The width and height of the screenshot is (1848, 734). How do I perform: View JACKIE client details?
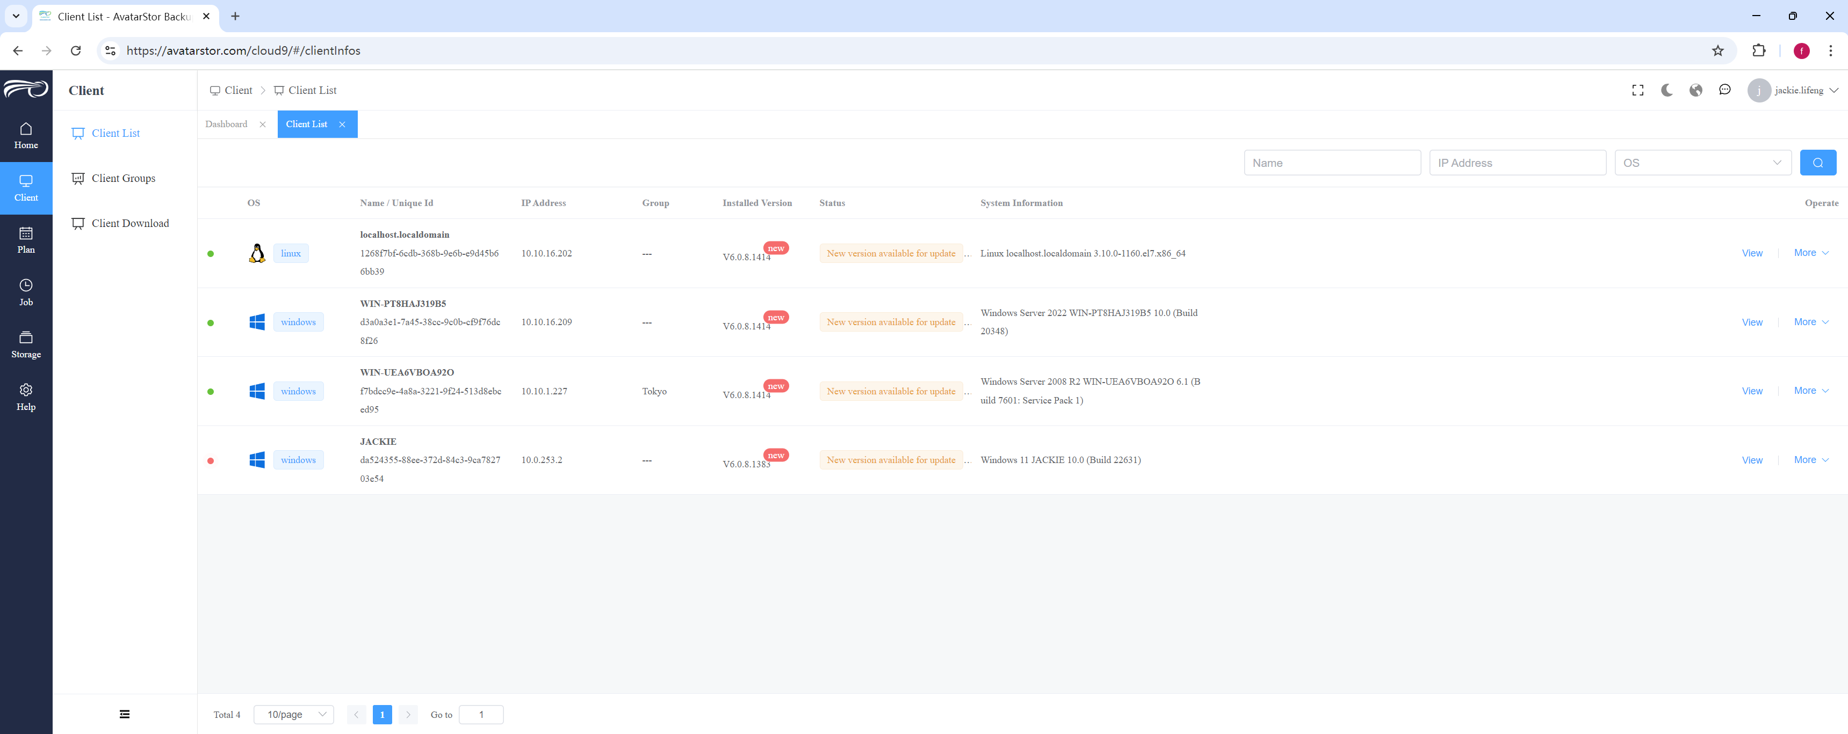tap(1752, 460)
